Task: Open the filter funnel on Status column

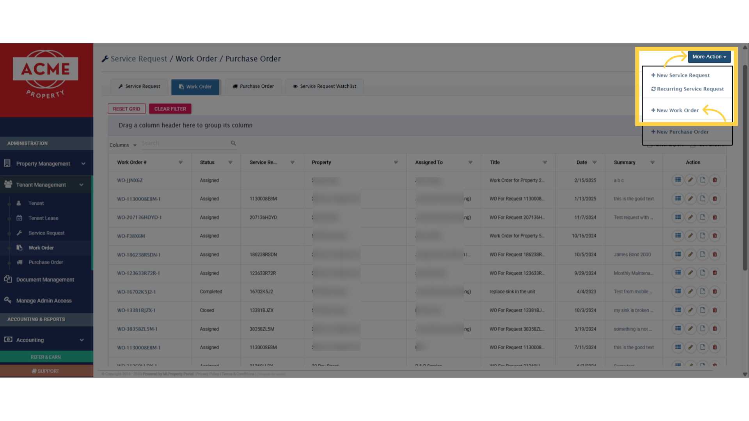Action: (230, 162)
